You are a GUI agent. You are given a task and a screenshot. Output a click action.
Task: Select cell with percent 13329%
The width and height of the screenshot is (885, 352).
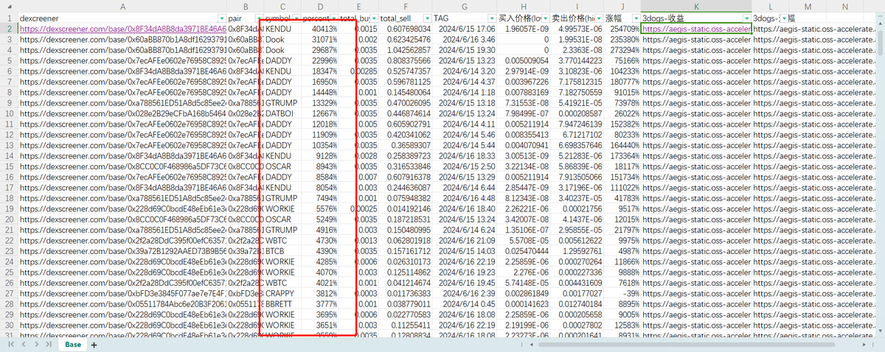coord(321,103)
